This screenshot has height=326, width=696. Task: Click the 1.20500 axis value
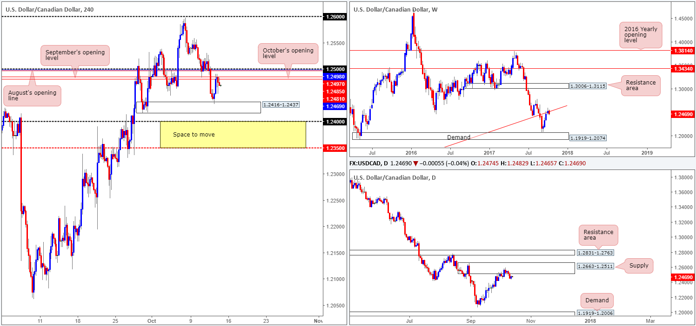[x=335, y=305]
